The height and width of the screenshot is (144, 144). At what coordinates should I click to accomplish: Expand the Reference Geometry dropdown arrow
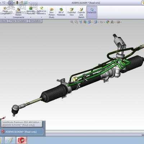point(41,17)
